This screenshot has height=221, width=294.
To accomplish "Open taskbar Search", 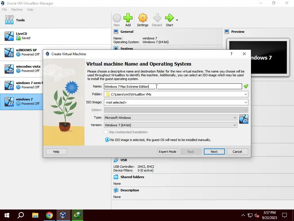I will [x=21, y=215].
